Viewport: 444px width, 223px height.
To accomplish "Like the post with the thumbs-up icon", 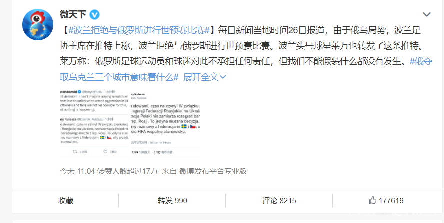I will (372, 200).
